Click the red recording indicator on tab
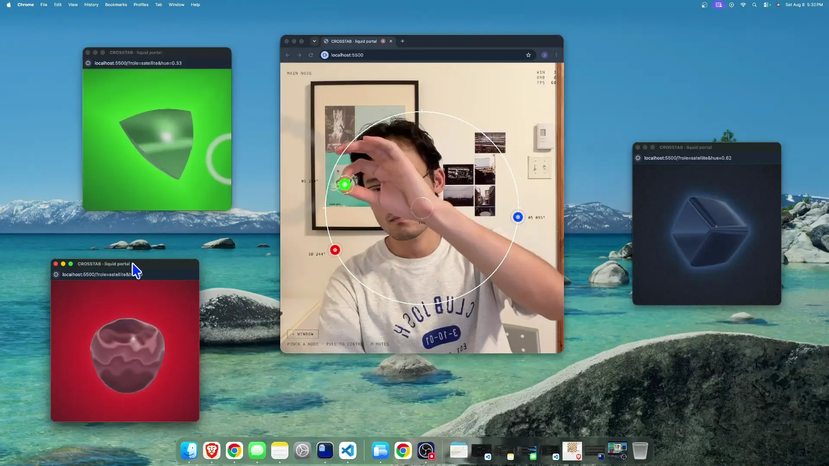The width and height of the screenshot is (829, 466). 383,41
